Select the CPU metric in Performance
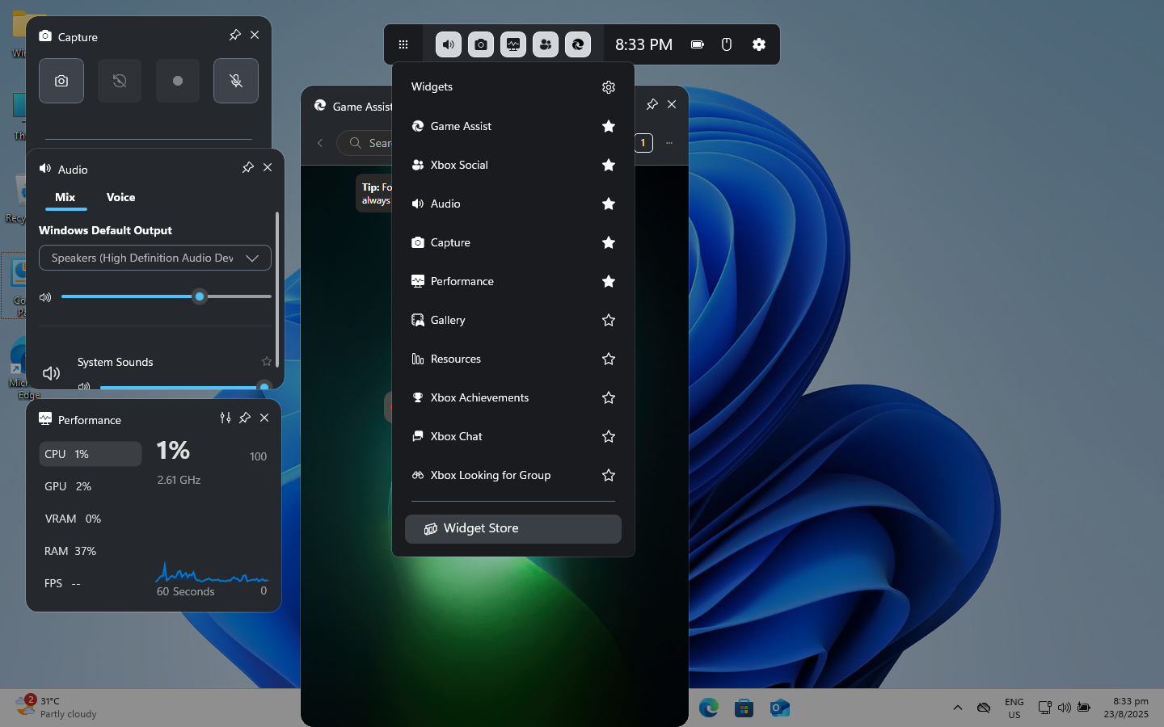 coord(91,454)
